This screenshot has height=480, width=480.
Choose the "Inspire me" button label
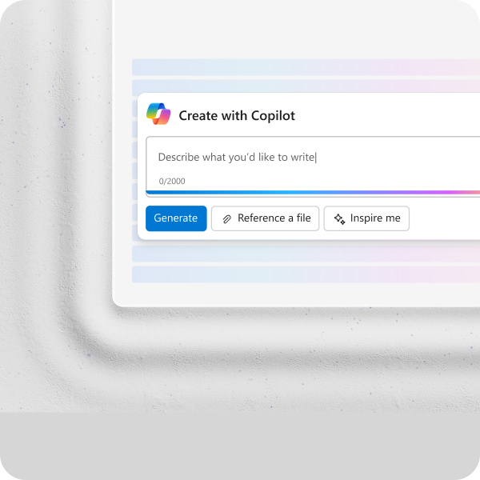375,218
